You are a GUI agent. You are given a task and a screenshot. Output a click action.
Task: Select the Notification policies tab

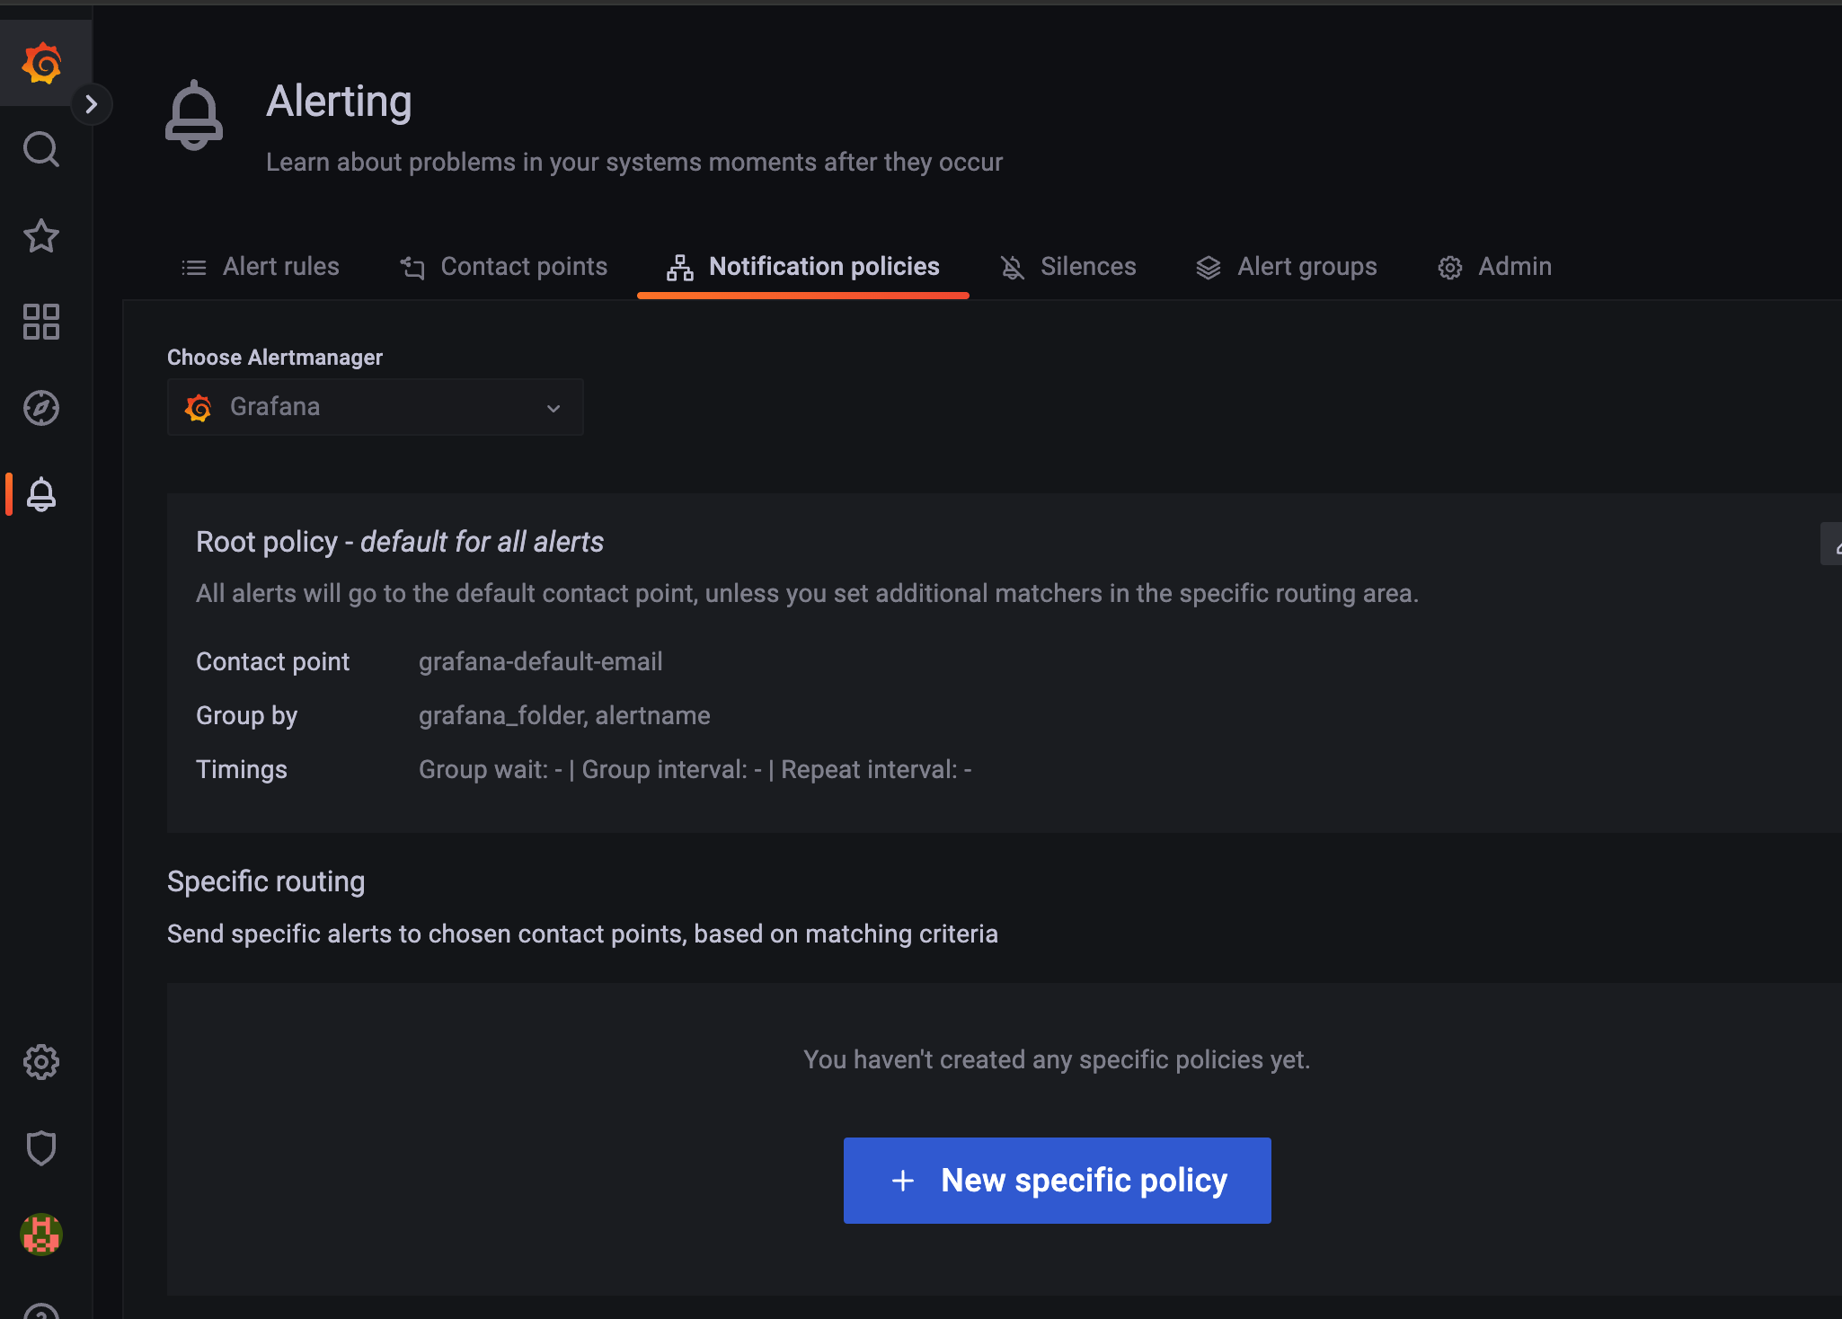pos(803,267)
